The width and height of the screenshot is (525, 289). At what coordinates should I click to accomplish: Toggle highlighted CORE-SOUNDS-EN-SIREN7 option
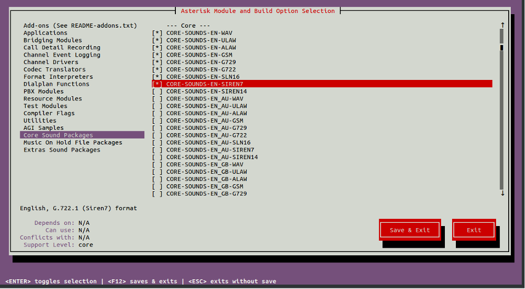[322, 84]
